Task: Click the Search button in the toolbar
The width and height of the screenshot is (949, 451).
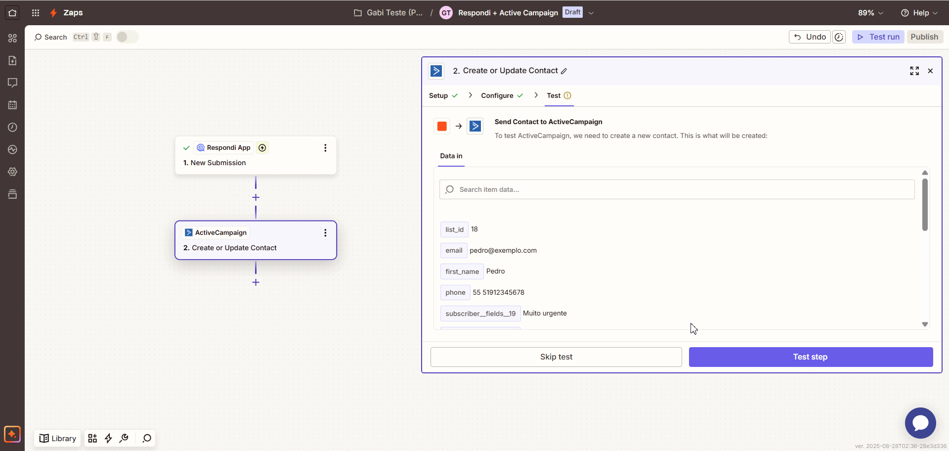Action: click(x=50, y=37)
